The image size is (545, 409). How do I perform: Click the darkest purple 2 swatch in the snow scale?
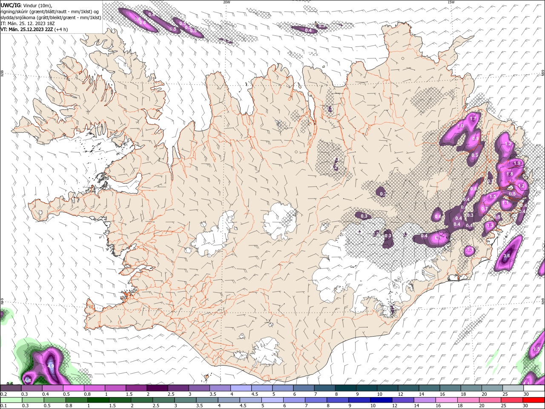click(x=157, y=388)
